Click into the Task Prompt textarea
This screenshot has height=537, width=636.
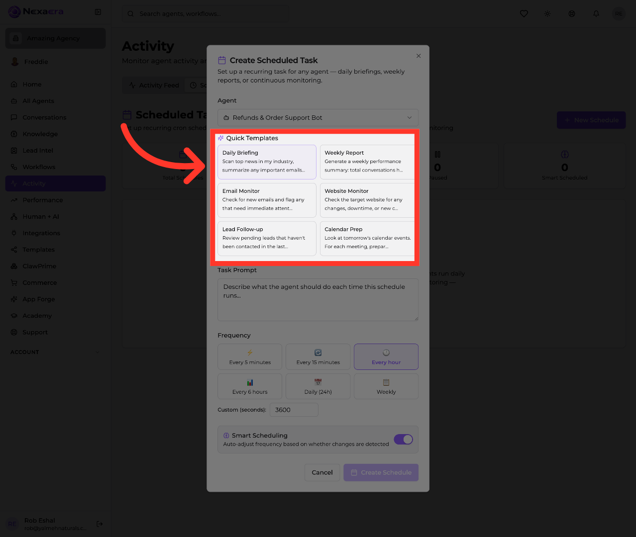pyautogui.click(x=318, y=300)
